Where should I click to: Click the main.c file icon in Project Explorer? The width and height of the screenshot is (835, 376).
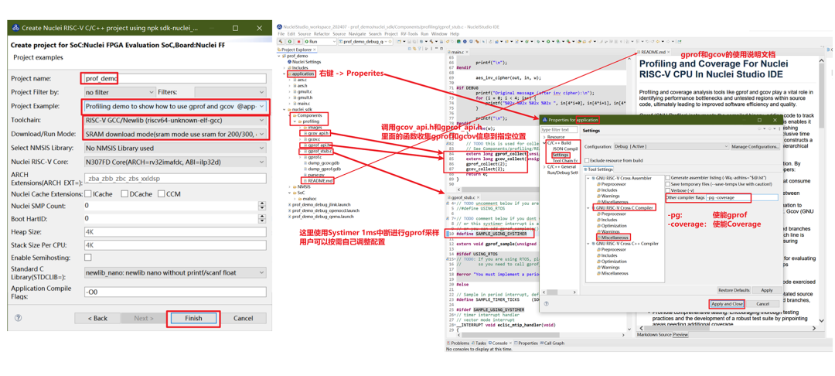tap(294, 103)
